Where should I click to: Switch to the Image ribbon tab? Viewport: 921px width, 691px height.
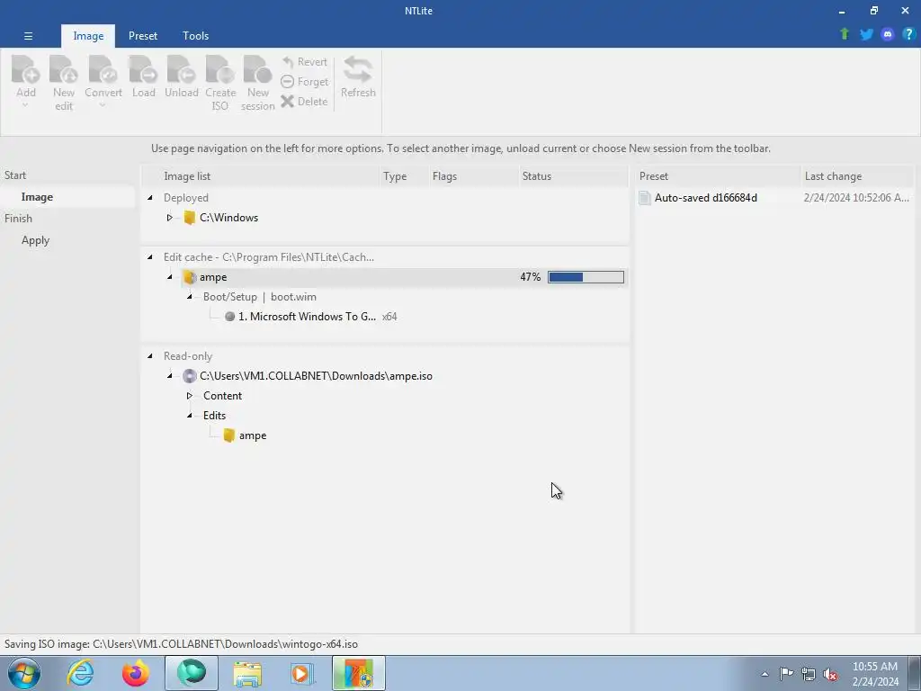88,36
